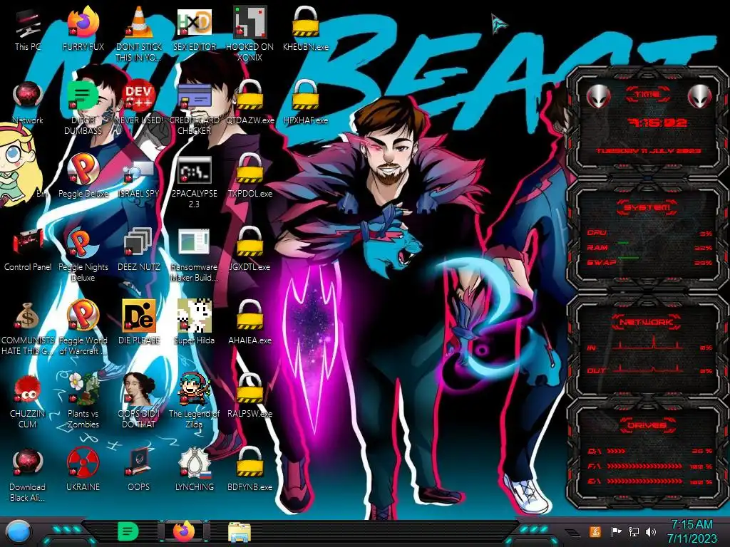This screenshot has height=547, width=730.
Task: Open Control Panel desktop icon
Action: click(28, 249)
